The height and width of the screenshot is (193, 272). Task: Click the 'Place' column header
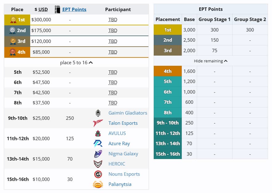coord(17,9)
